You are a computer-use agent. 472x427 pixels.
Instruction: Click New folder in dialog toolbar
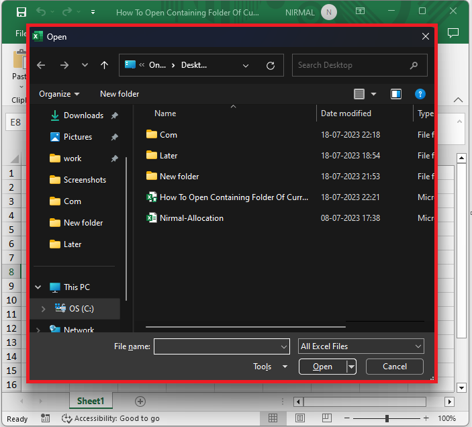(120, 94)
